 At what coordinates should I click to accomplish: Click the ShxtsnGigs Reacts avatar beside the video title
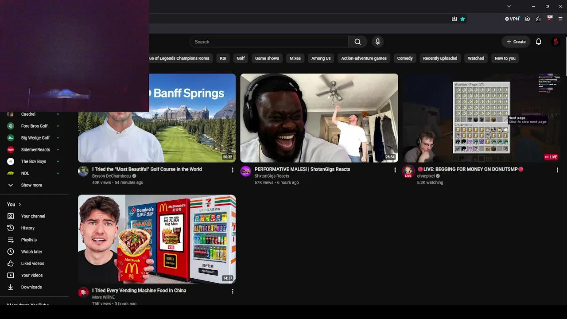[x=245, y=171]
